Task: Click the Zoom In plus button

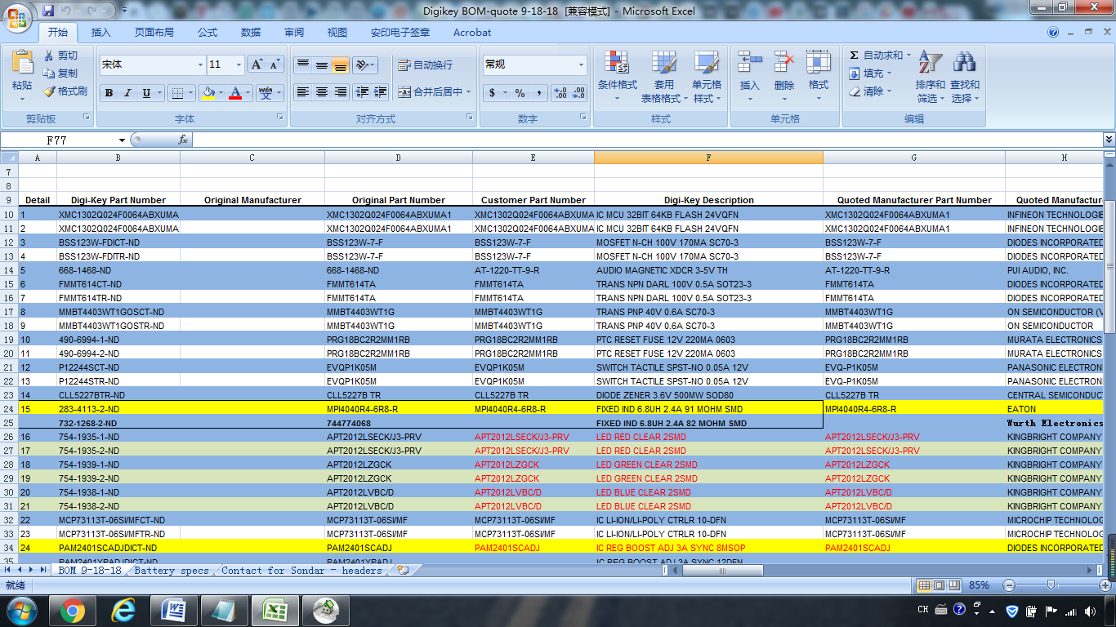Action: tap(1105, 585)
